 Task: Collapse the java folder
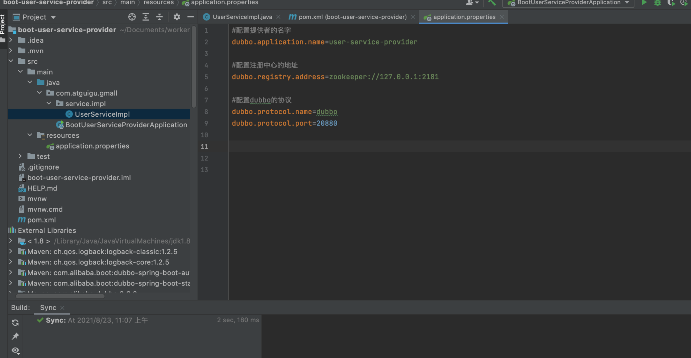point(30,82)
